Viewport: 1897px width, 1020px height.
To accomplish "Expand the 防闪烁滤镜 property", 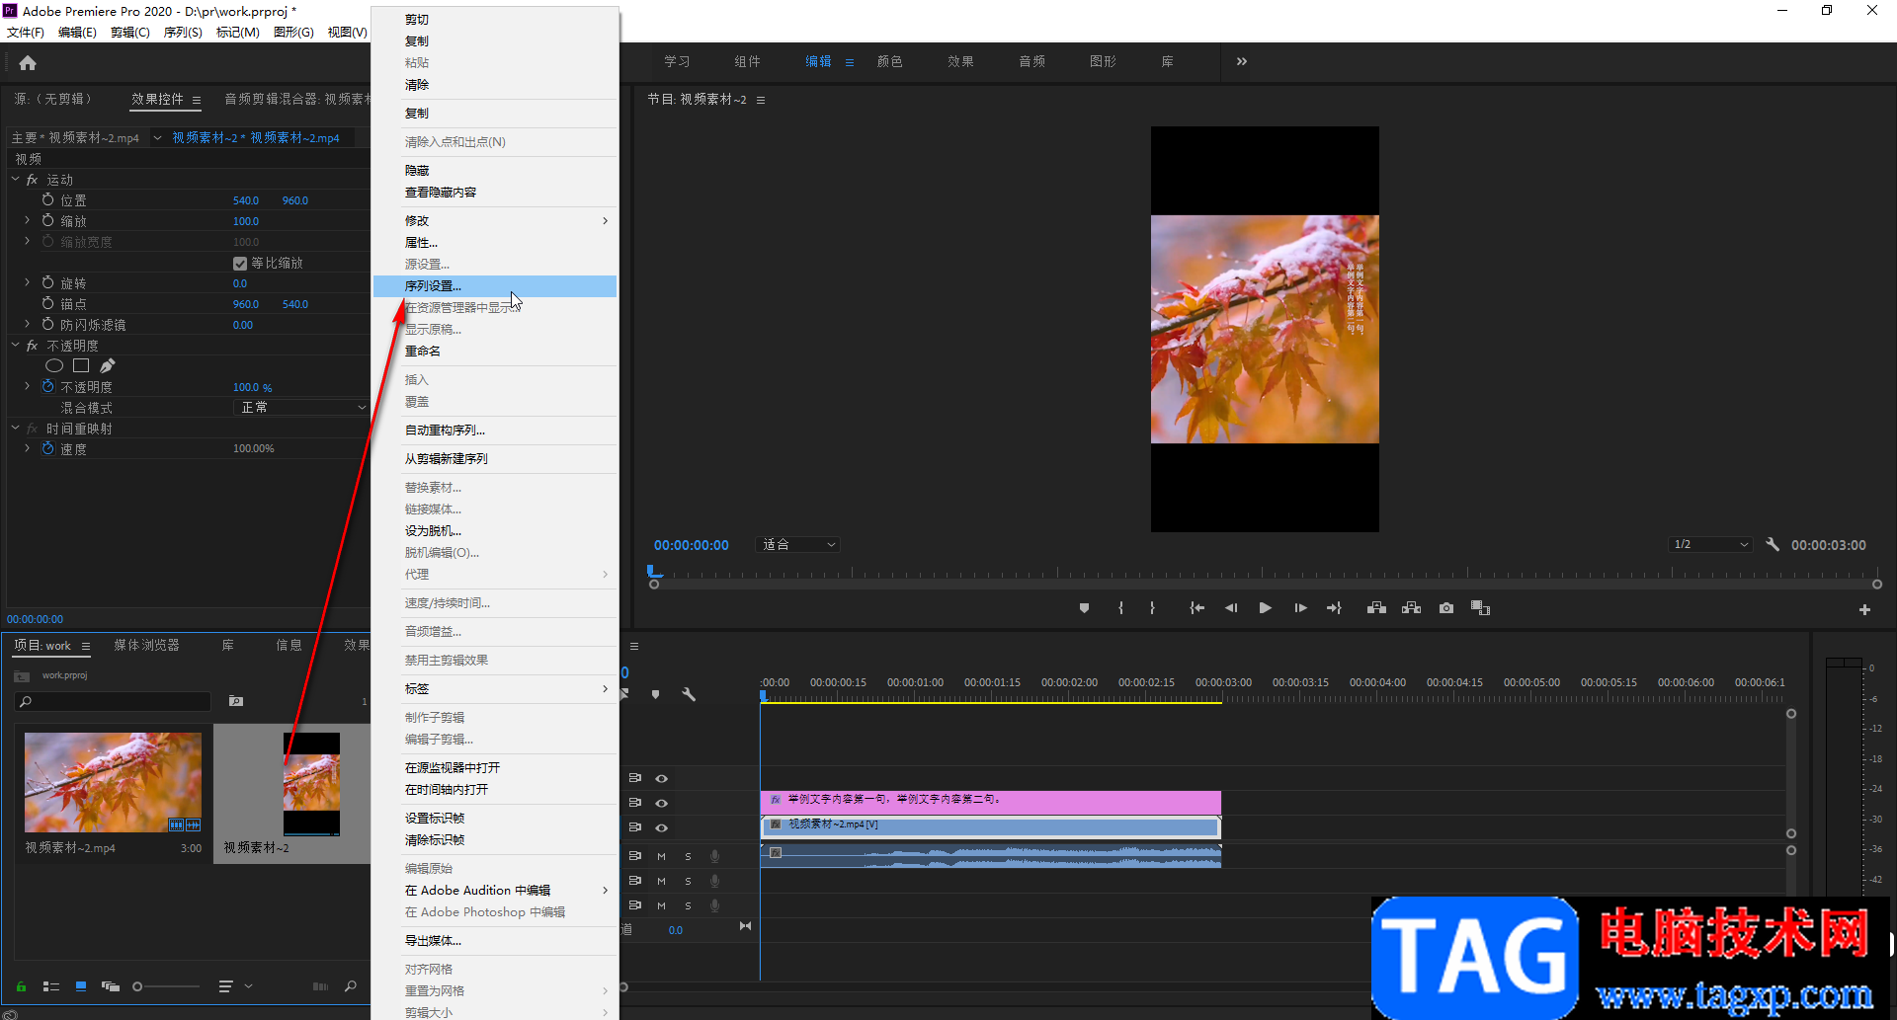I will (x=28, y=324).
